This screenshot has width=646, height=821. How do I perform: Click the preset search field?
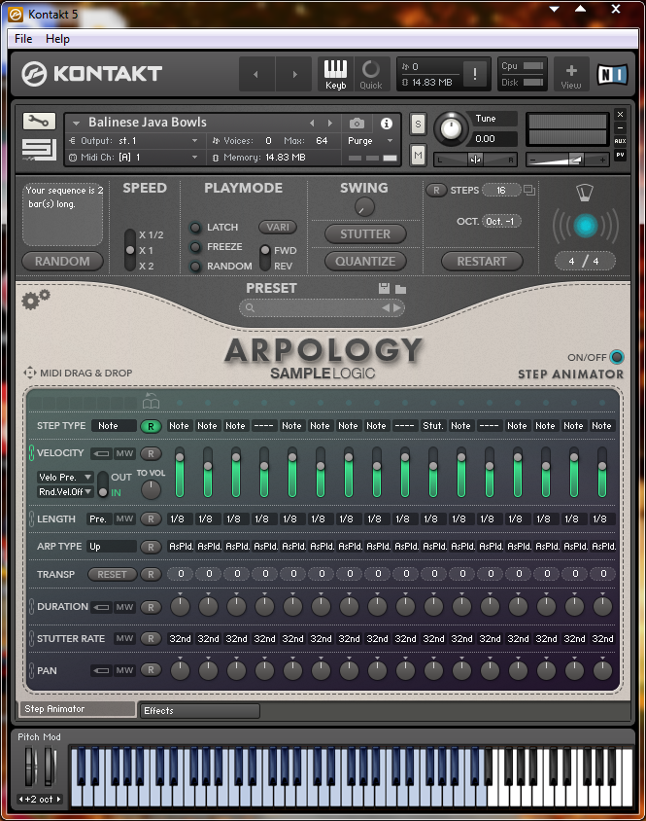[x=322, y=307]
